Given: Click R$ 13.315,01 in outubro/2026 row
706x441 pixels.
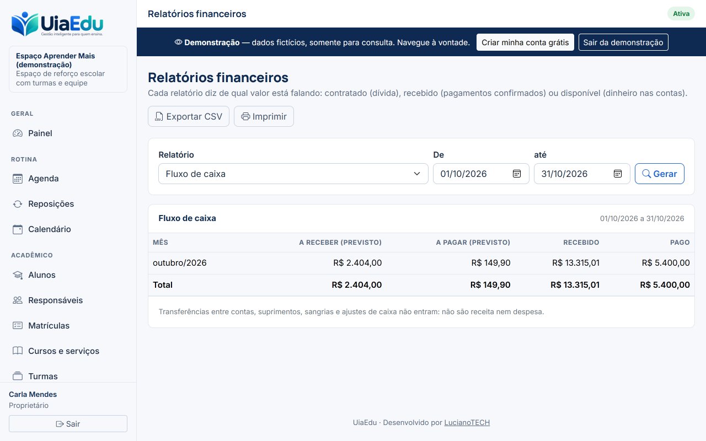Looking at the screenshot, I should point(576,263).
